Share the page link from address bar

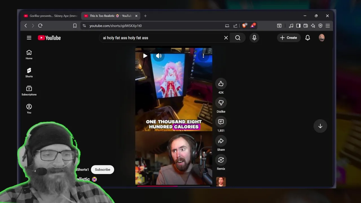click(x=235, y=26)
